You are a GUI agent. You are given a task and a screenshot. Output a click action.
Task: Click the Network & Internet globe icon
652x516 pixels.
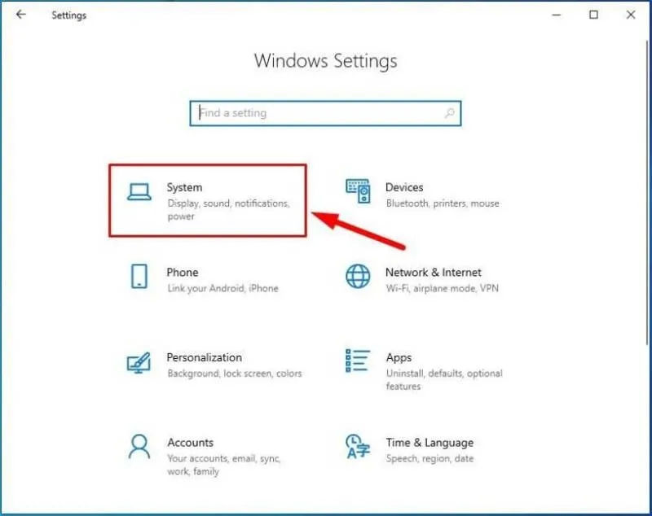click(x=358, y=276)
